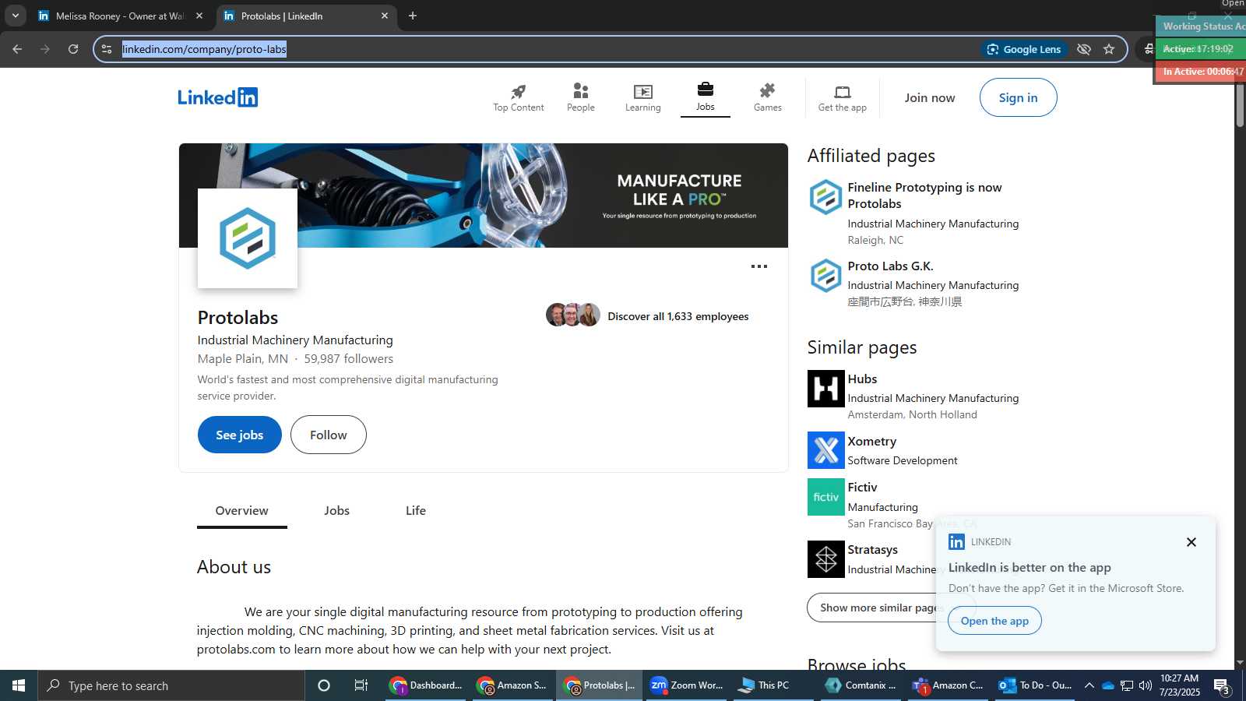Image resolution: width=1246 pixels, height=701 pixels.
Task: Reload the page
Action: 73,49
